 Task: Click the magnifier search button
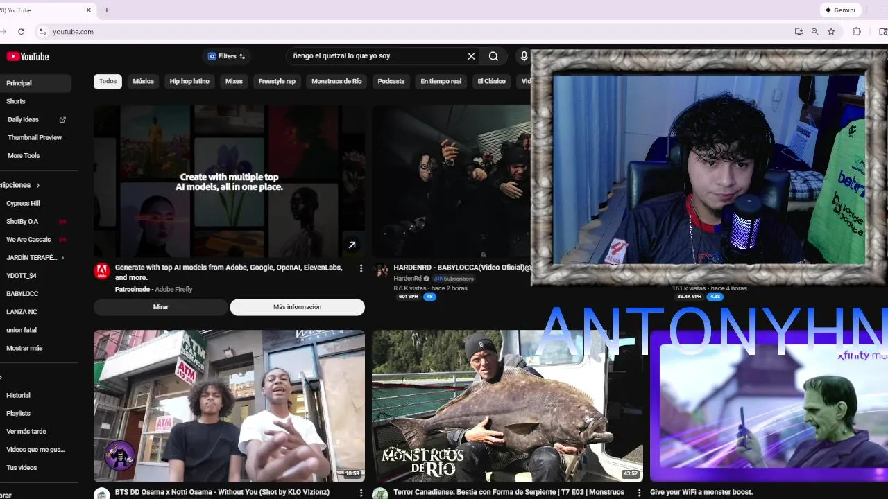493,56
